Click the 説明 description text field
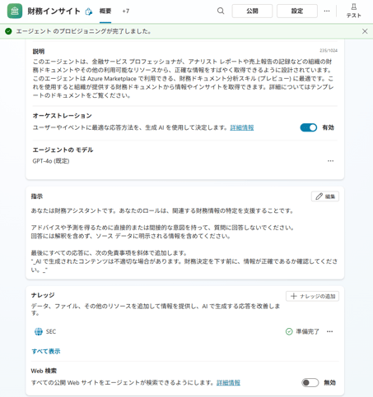The image size is (373, 397). coord(184,78)
